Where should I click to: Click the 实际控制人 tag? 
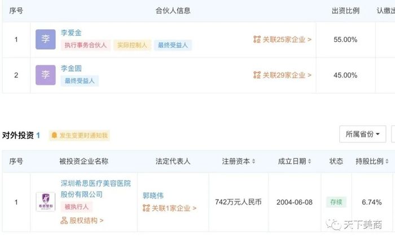tap(132, 45)
